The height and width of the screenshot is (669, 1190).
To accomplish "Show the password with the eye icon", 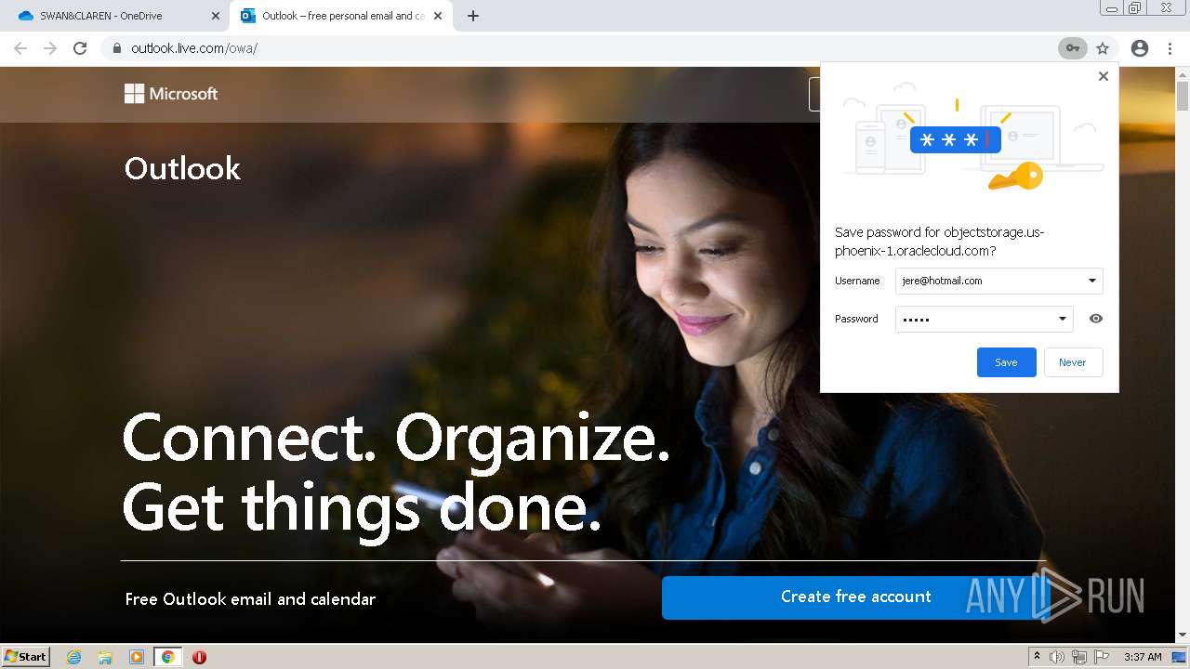I will point(1096,319).
